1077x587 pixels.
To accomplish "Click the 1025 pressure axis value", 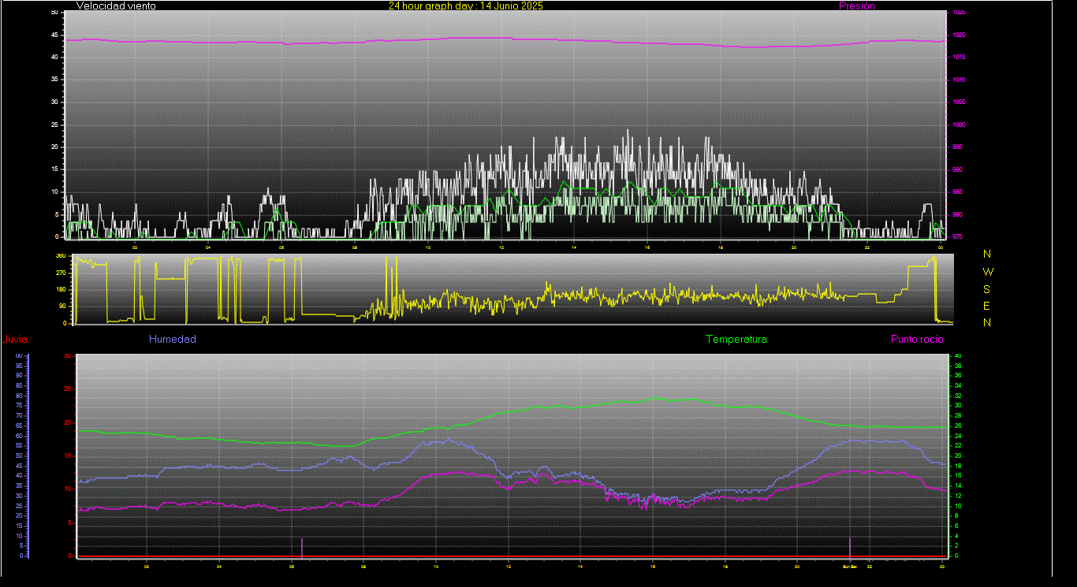I will pyautogui.click(x=958, y=13).
